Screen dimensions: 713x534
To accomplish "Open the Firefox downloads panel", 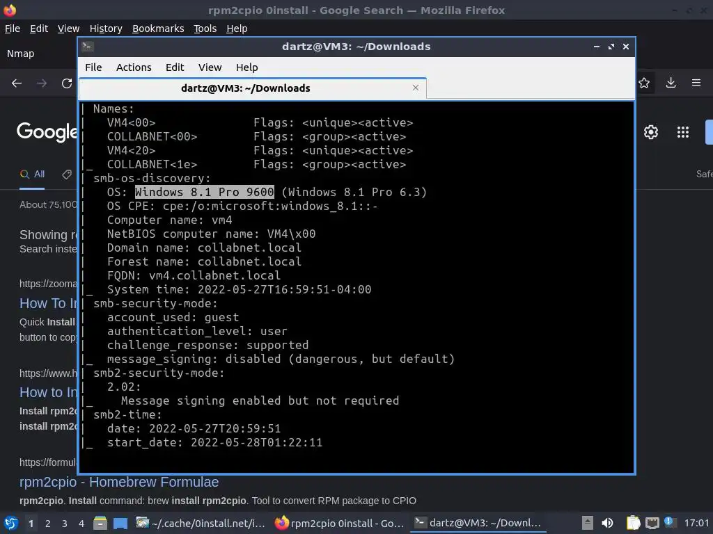I will tap(671, 83).
